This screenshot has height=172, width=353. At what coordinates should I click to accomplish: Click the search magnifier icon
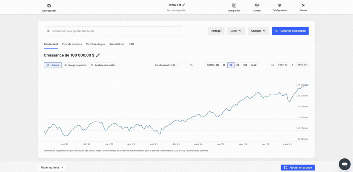pos(48,31)
